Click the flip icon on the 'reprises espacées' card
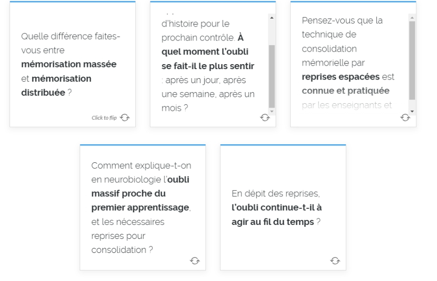This screenshot has height=281, width=437. pos(405,118)
